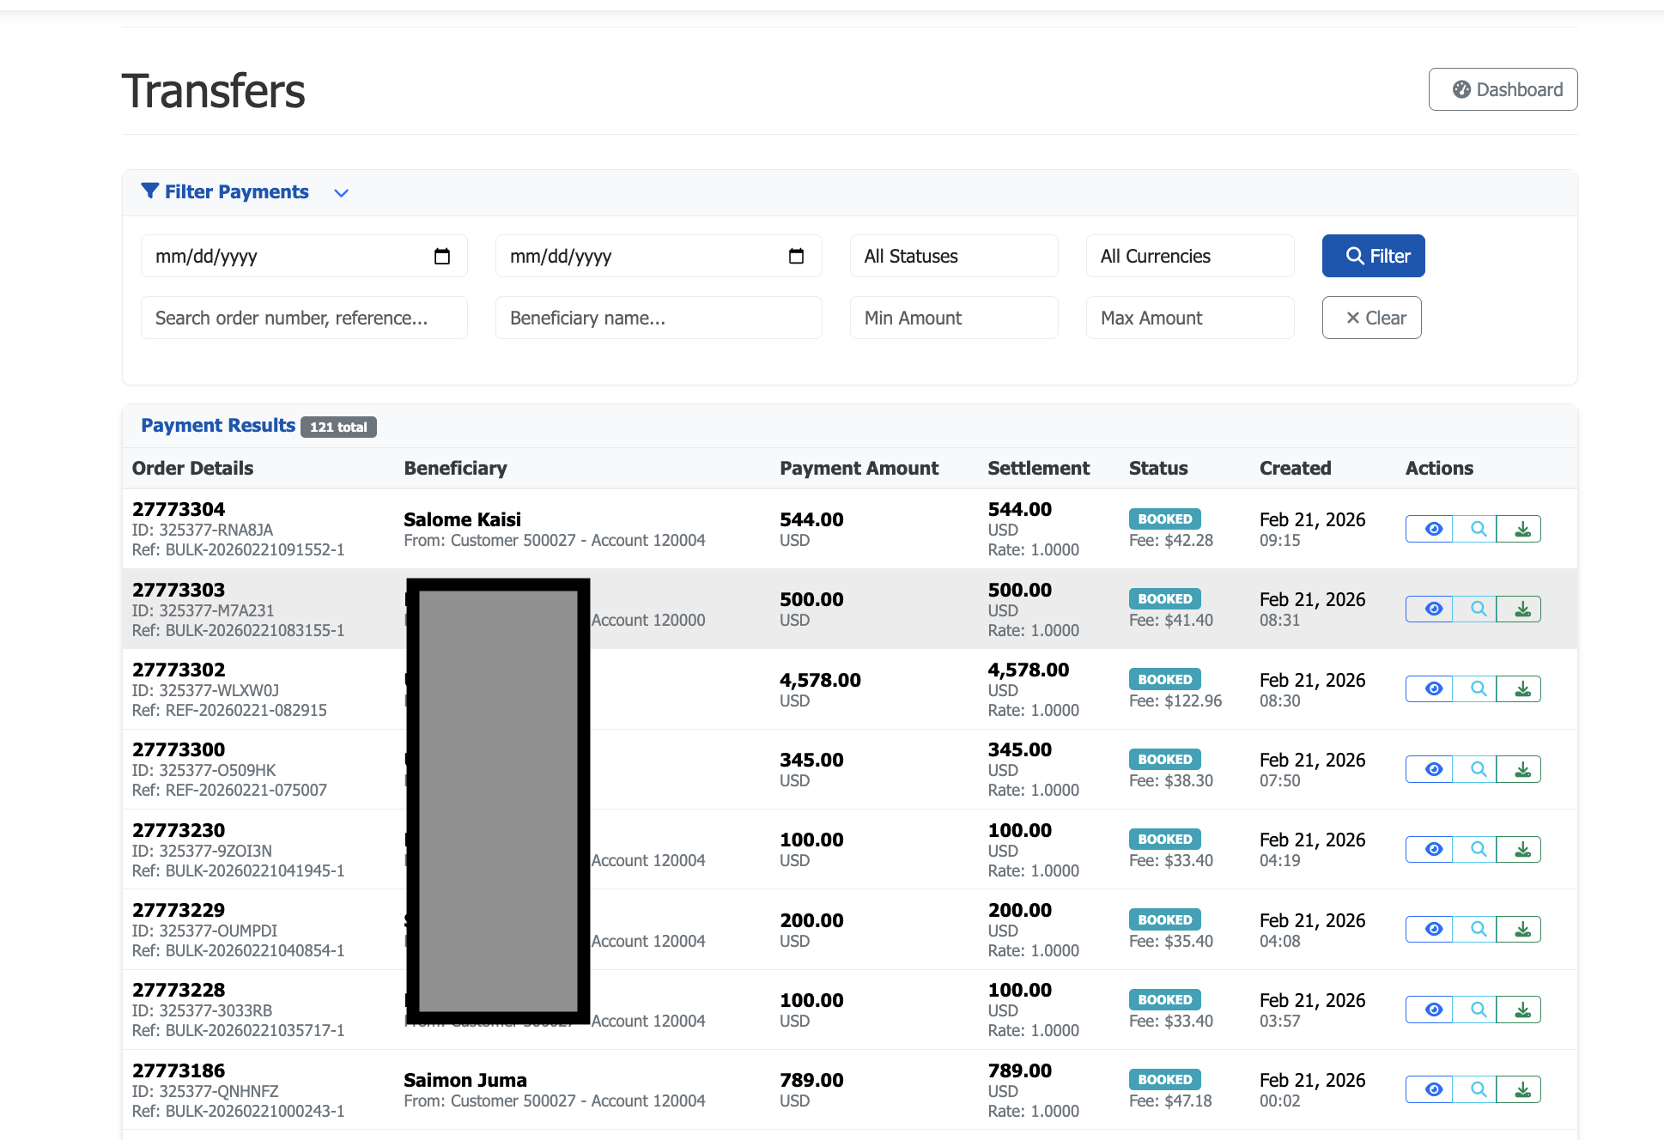Click magnifier icon for order 27773230
Viewport: 1664px width, 1140px height.
click(x=1478, y=849)
